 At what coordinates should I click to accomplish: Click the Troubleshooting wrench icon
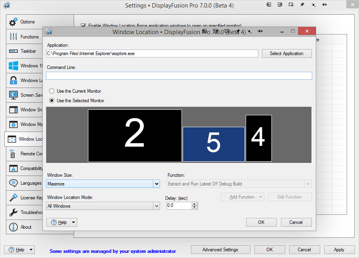coord(13,212)
